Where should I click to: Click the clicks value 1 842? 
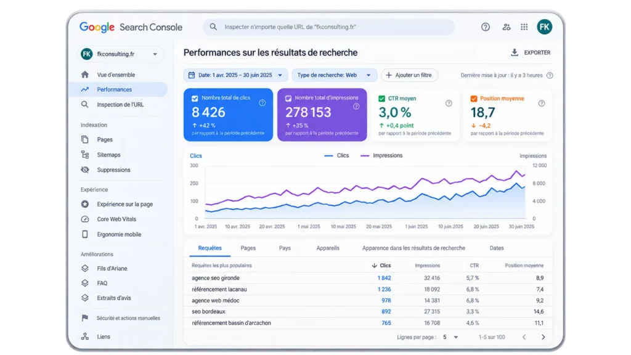pyautogui.click(x=384, y=278)
